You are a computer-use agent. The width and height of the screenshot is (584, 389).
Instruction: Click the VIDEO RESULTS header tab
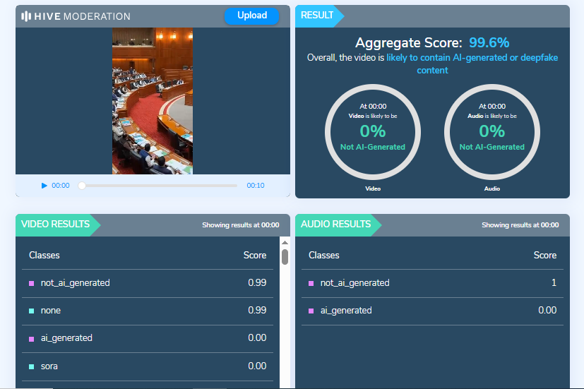(56, 225)
